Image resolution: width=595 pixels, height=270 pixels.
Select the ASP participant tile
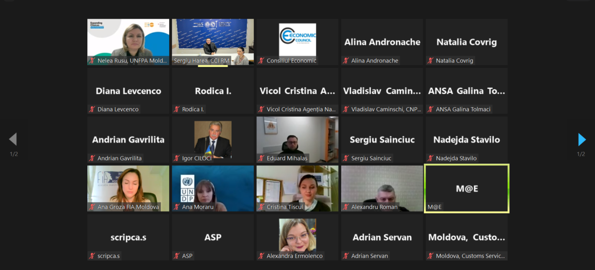tap(213, 237)
